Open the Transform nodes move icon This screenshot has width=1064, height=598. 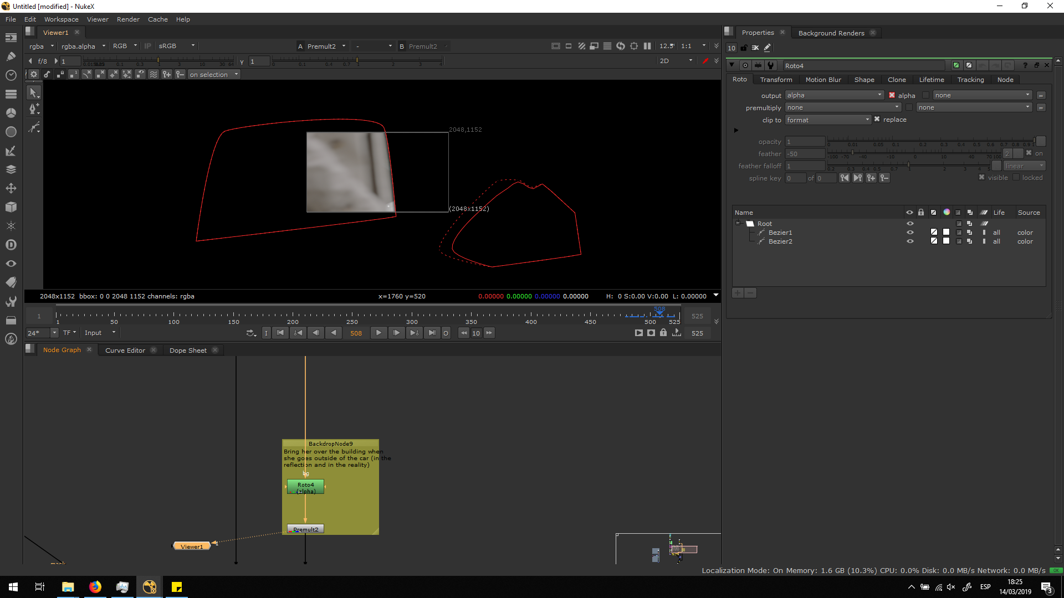pos(11,188)
